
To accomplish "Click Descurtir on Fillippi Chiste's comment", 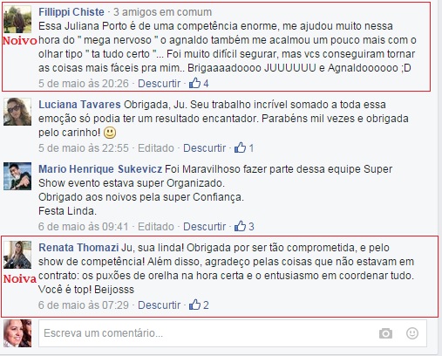I will coord(159,84).
